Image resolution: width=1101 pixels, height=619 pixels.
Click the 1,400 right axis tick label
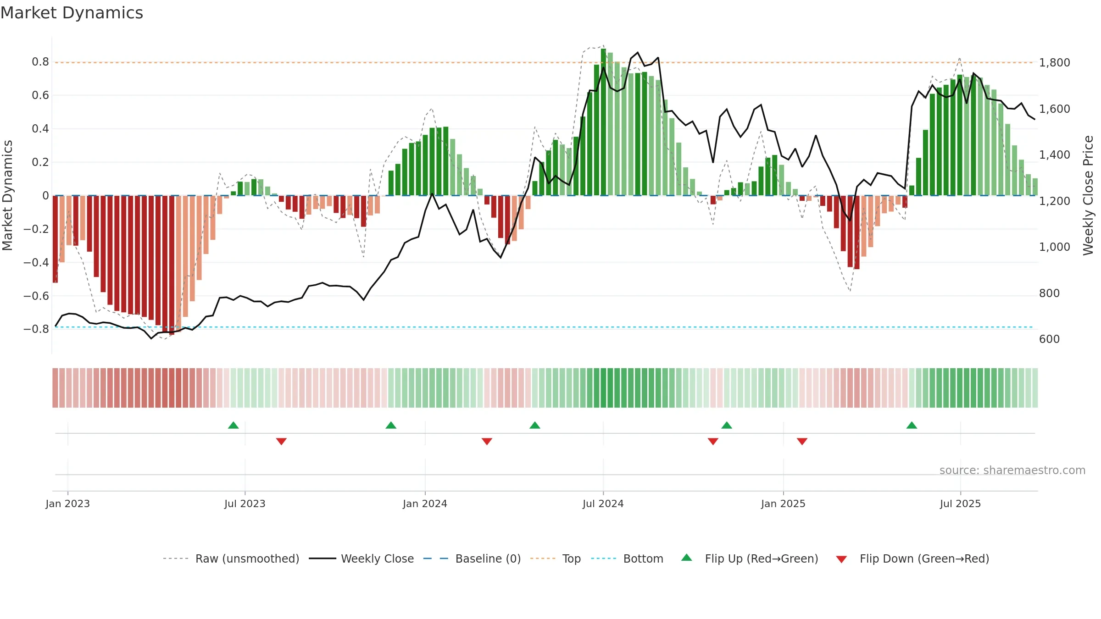coord(1055,155)
